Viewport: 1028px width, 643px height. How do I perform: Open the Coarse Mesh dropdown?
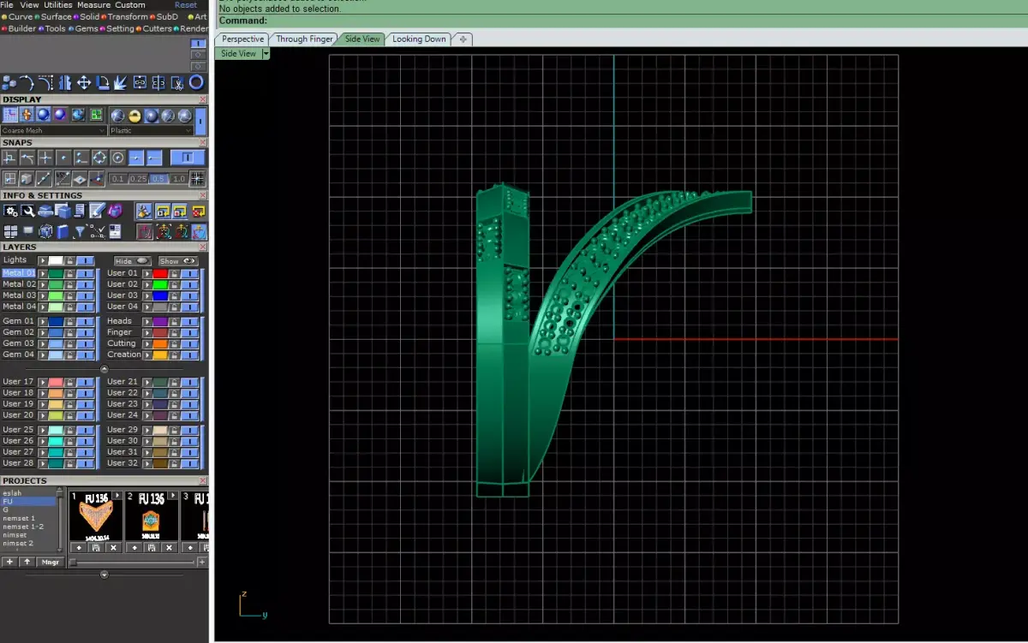point(54,131)
